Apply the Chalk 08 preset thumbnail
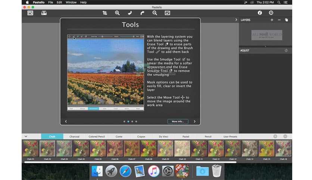The image size is (312, 180). point(149,148)
